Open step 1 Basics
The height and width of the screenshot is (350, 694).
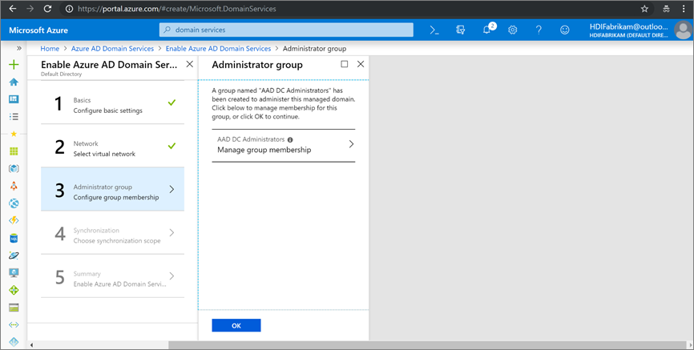click(x=112, y=103)
